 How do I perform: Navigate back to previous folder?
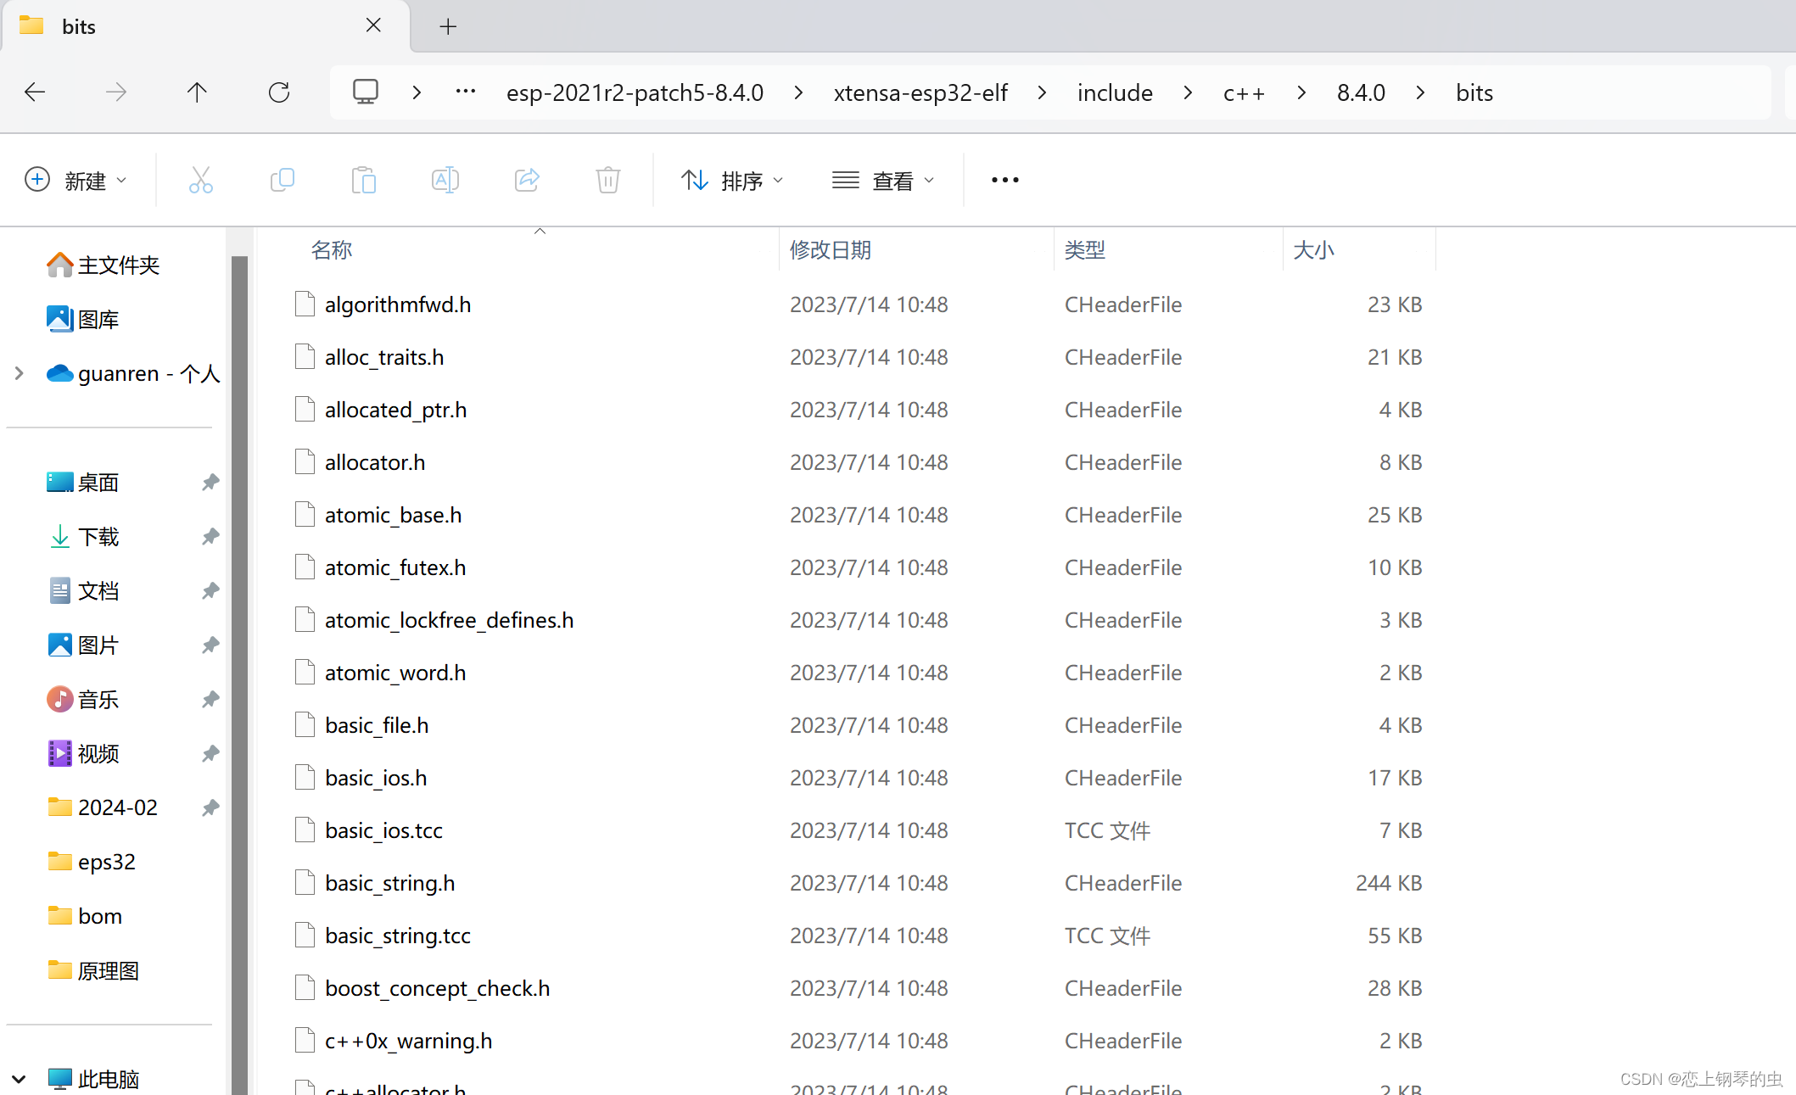pyautogui.click(x=35, y=92)
